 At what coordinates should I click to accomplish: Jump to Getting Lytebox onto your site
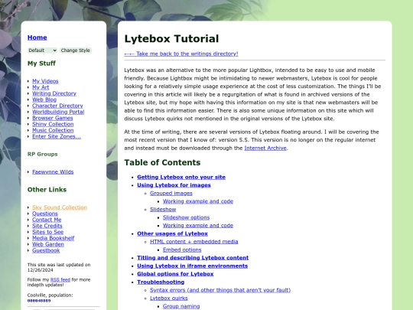(x=181, y=177)
